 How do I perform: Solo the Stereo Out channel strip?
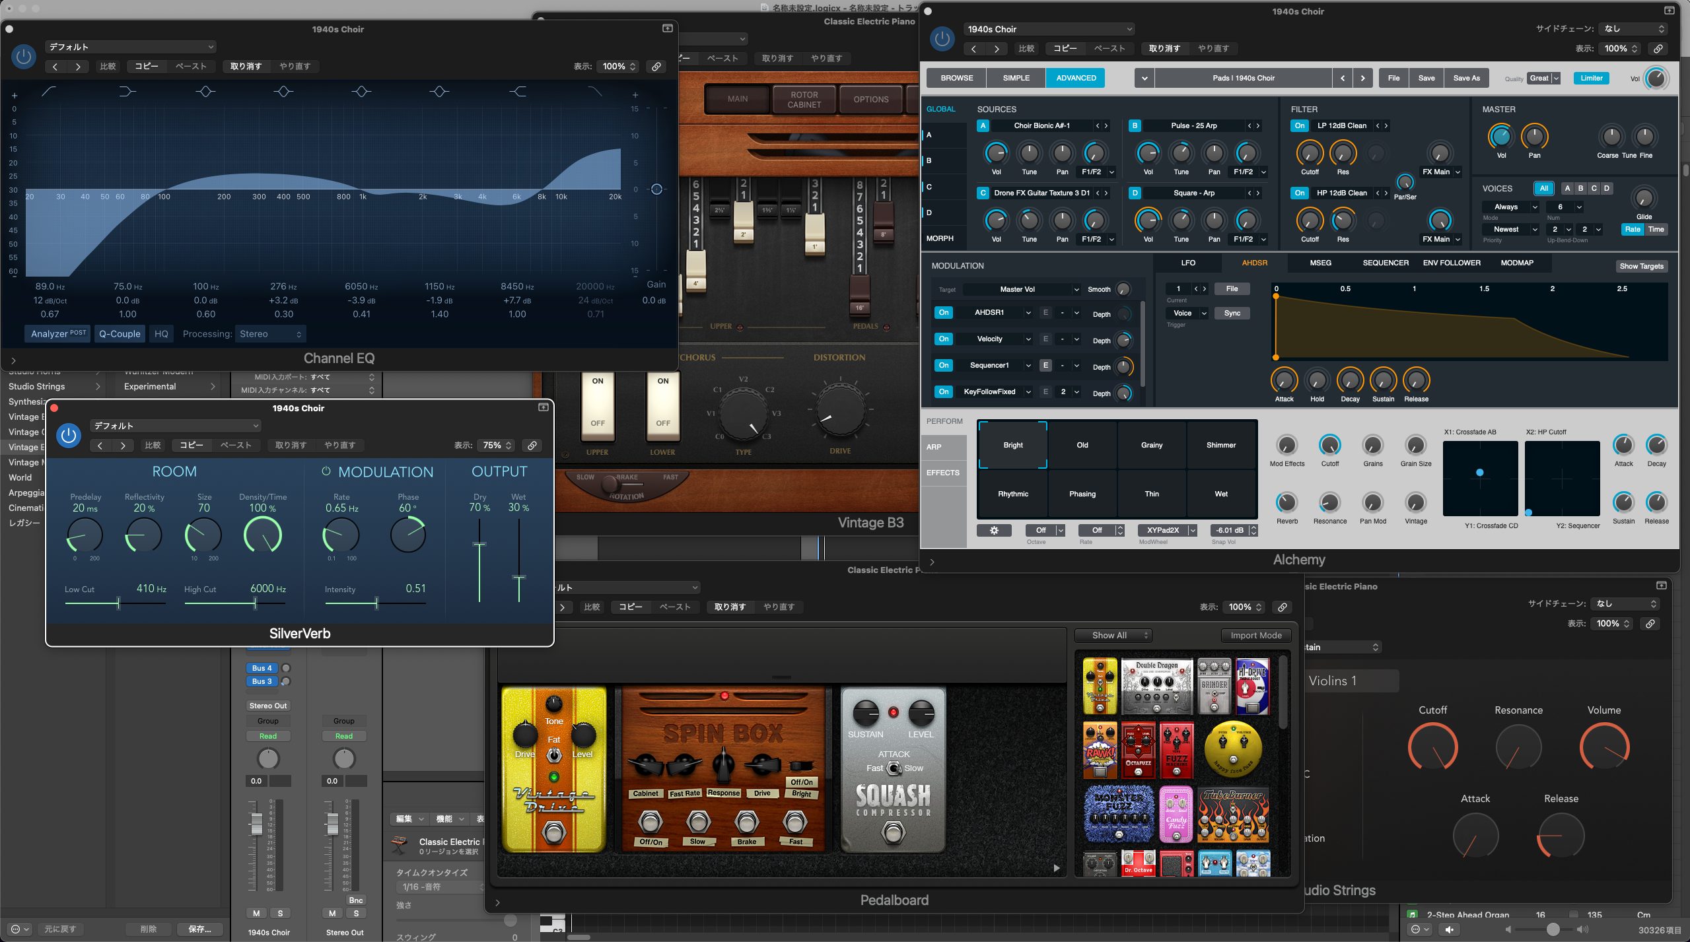pyautogui.click(x=356, y=914)
